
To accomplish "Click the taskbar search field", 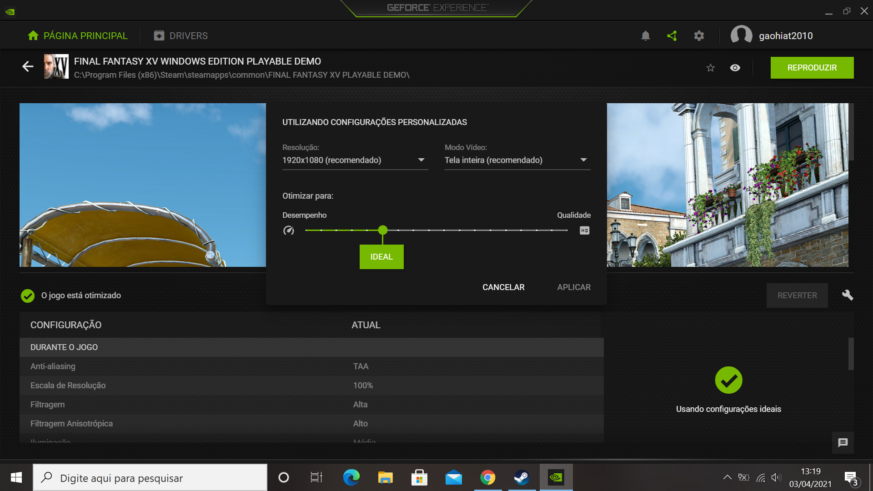I will 150,477.
